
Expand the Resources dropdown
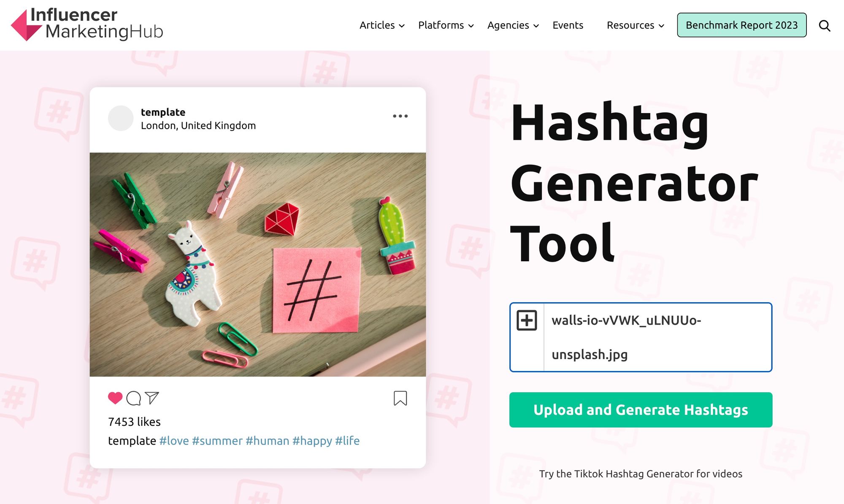click(x=630, y=25)
